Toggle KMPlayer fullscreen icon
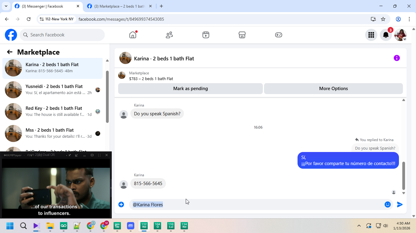Image resolution: width=416 pixels, height=233 pixels. click(x=99, y=155)
